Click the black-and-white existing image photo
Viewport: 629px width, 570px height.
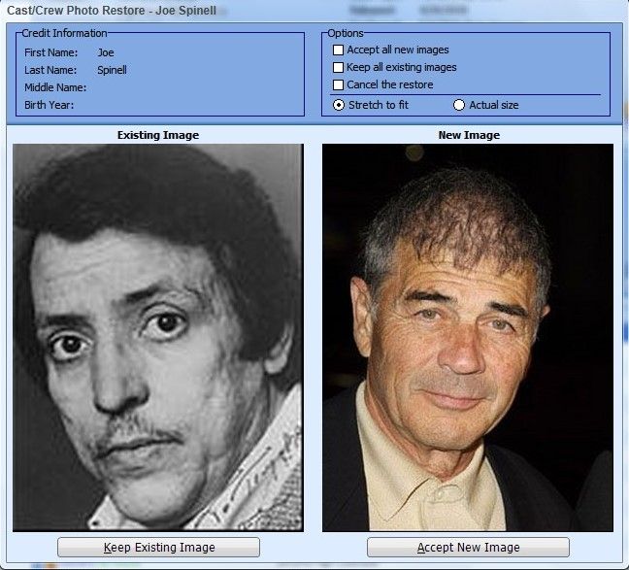tap(157, 337)
